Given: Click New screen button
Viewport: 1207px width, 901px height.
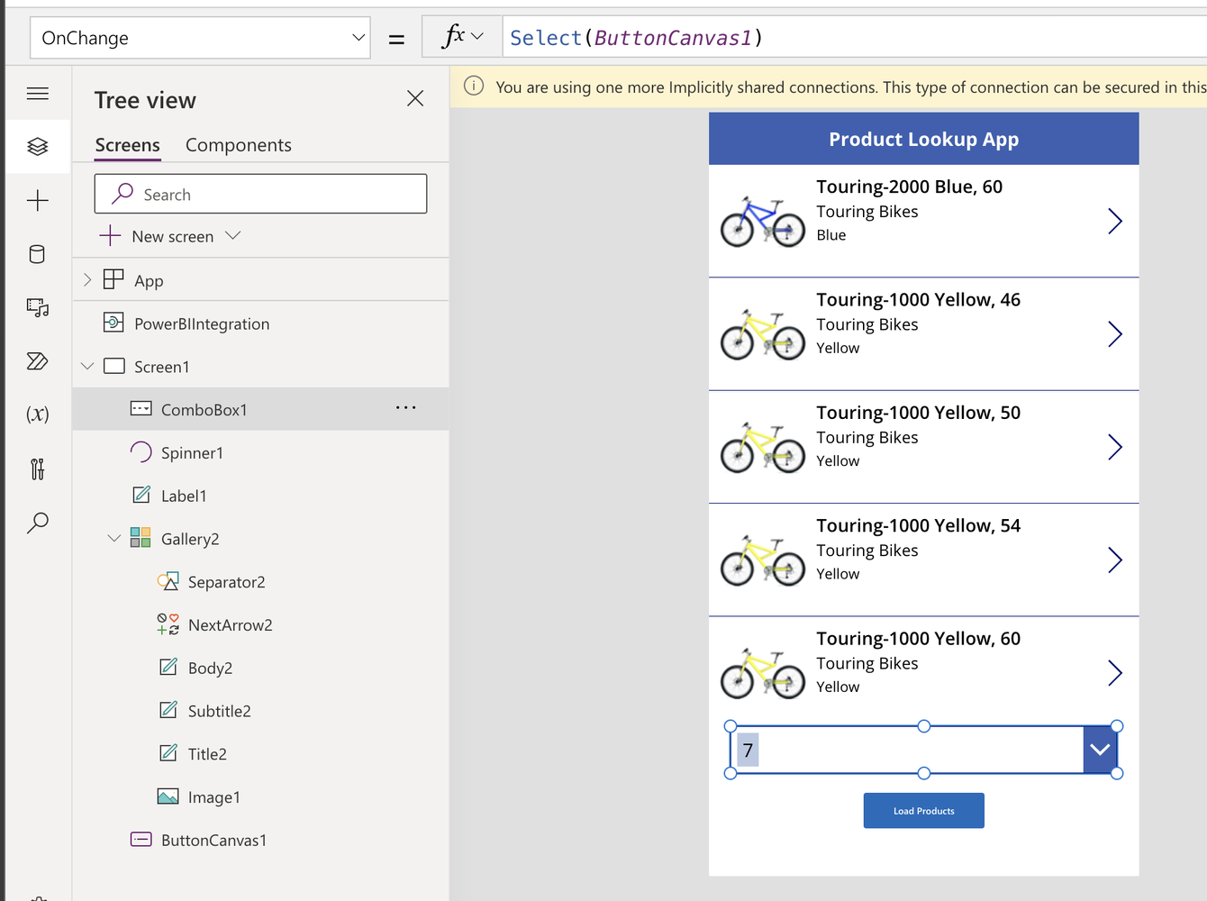Looking at the screenshot, I should tap(171, 236).
